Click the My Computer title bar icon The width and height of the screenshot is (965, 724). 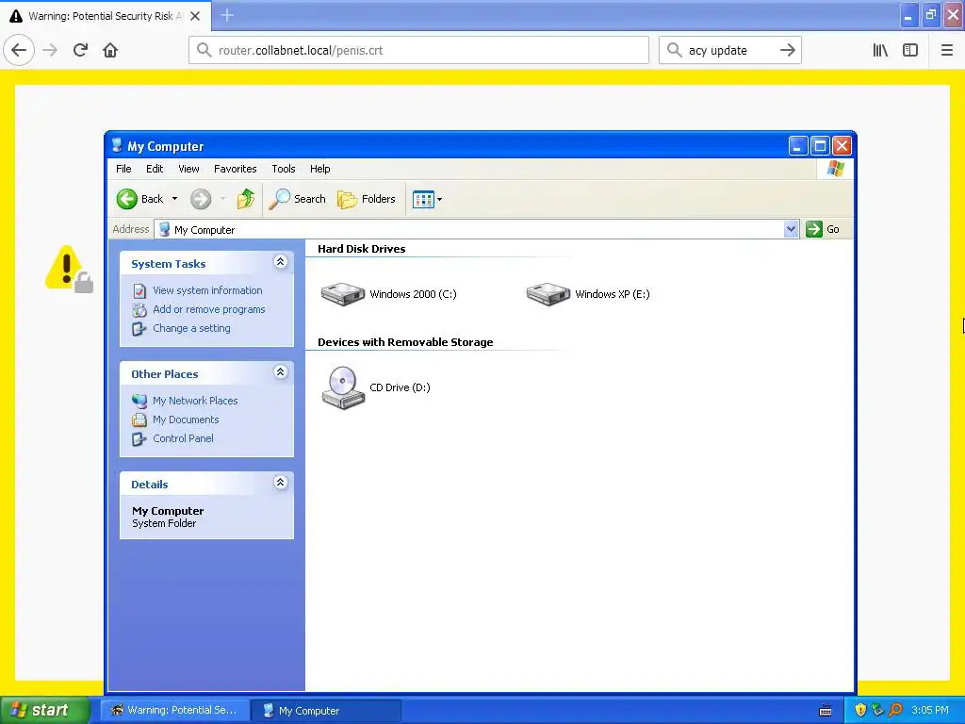coord(117,145)
